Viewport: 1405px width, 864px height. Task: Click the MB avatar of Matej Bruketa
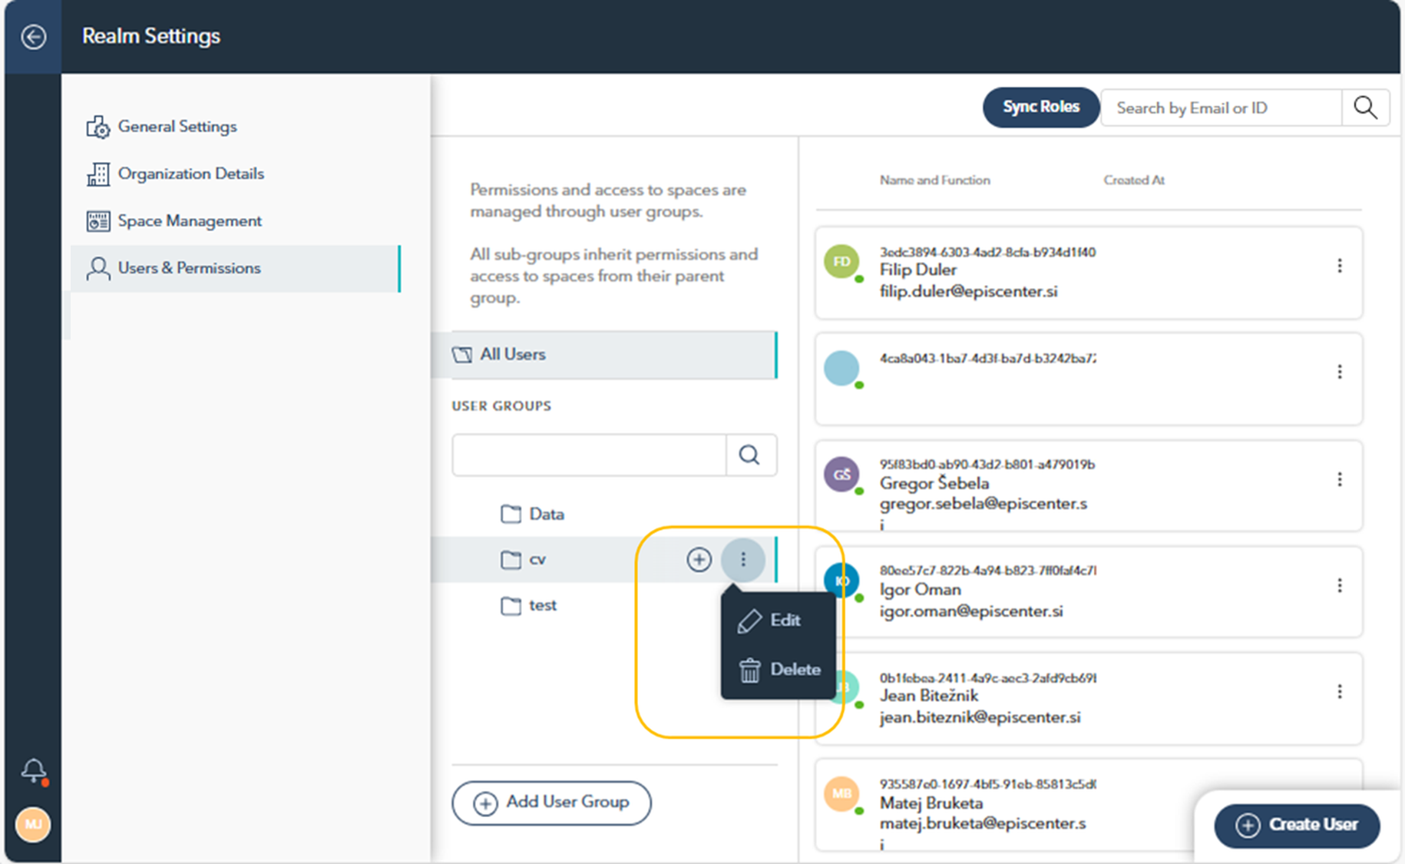[841, 794]
